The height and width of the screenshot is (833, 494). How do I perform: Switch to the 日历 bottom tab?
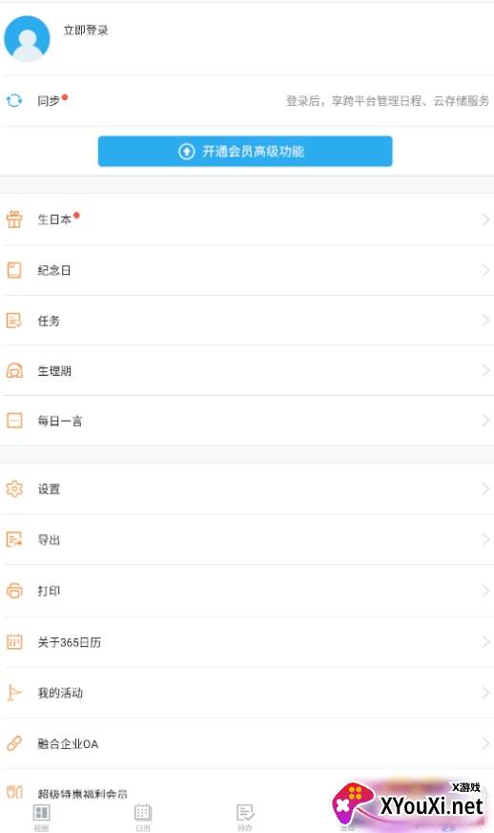click(x=143, y=817)
